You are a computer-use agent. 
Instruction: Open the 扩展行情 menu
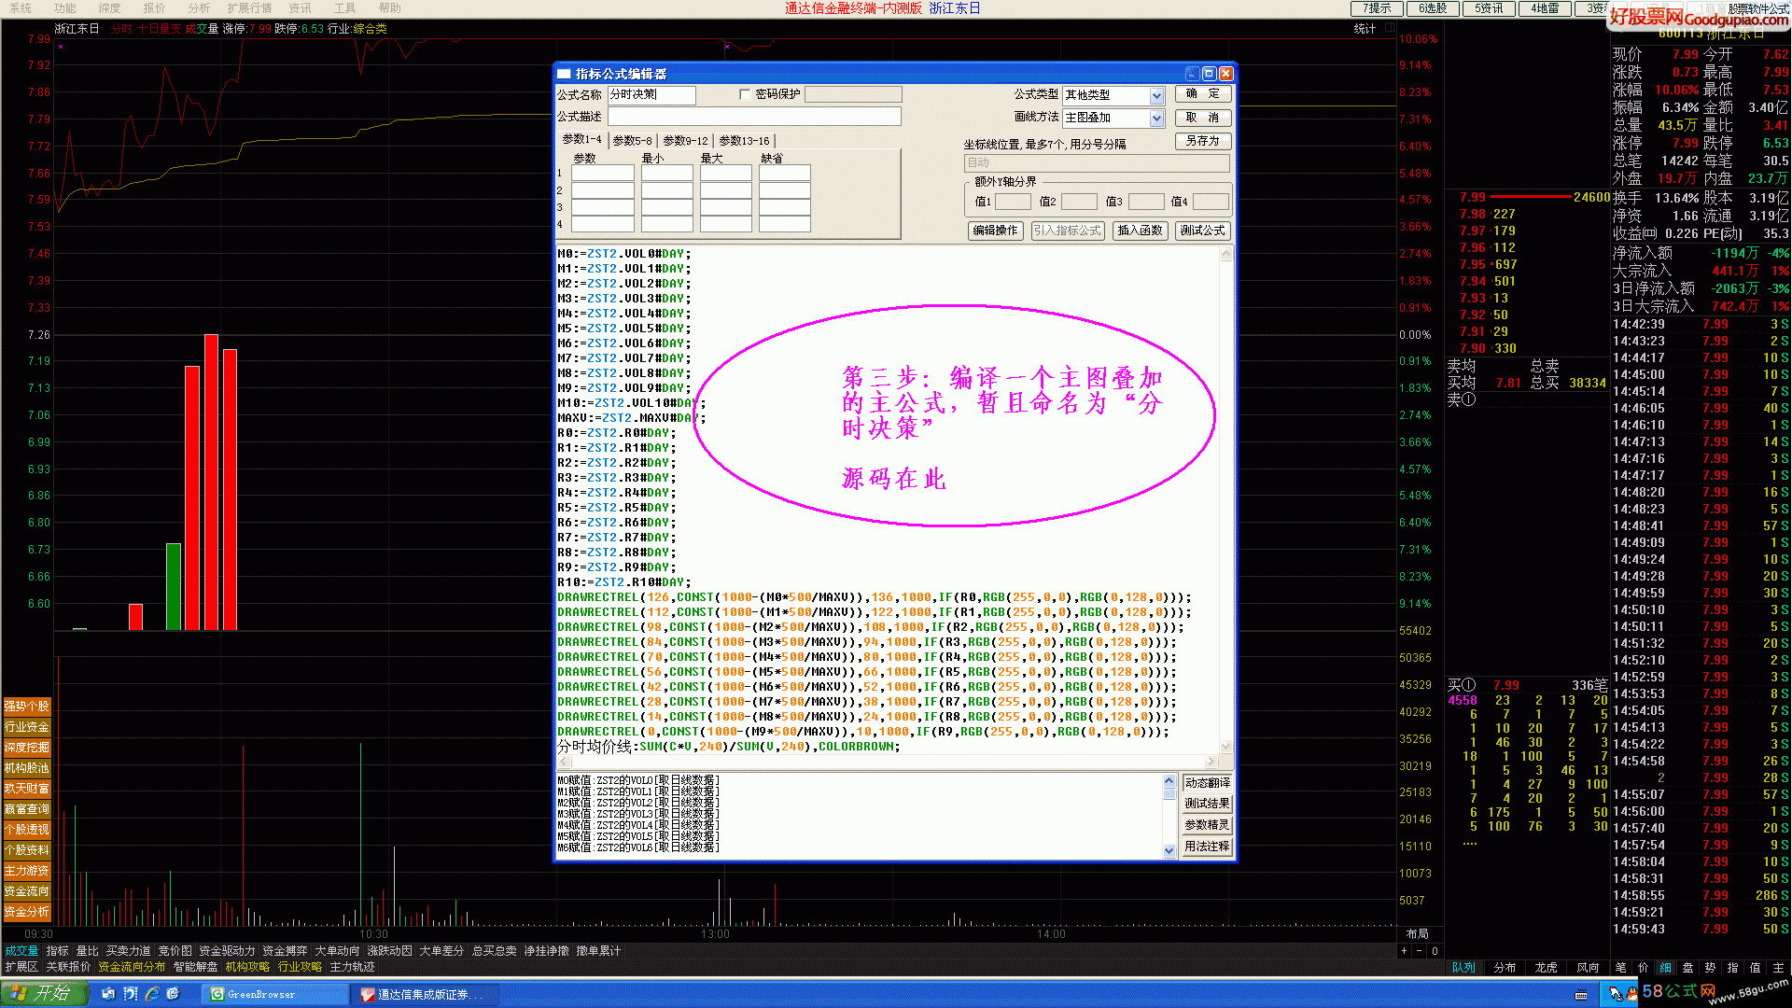pyautogui.click(x=249, y=8)
